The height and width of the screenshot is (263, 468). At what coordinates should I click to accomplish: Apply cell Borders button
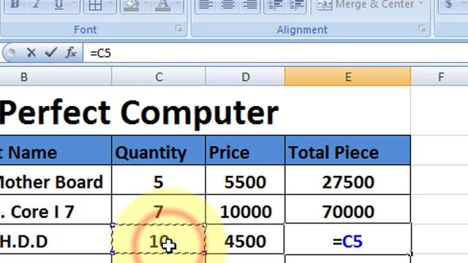[x=96, y=5]
